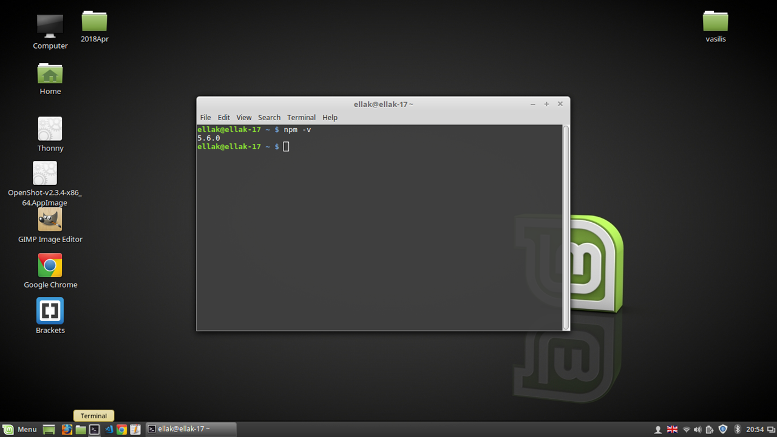The width and height of the screenshot is (777, 437).
Task: Launch Chrome from the panel launcher
Action: (x=121, y=429)
